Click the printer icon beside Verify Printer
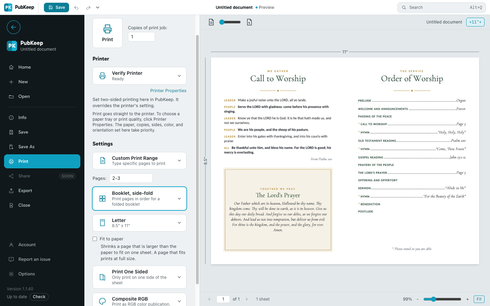Viewport: 490px width, 306px height. coord(102,76)
